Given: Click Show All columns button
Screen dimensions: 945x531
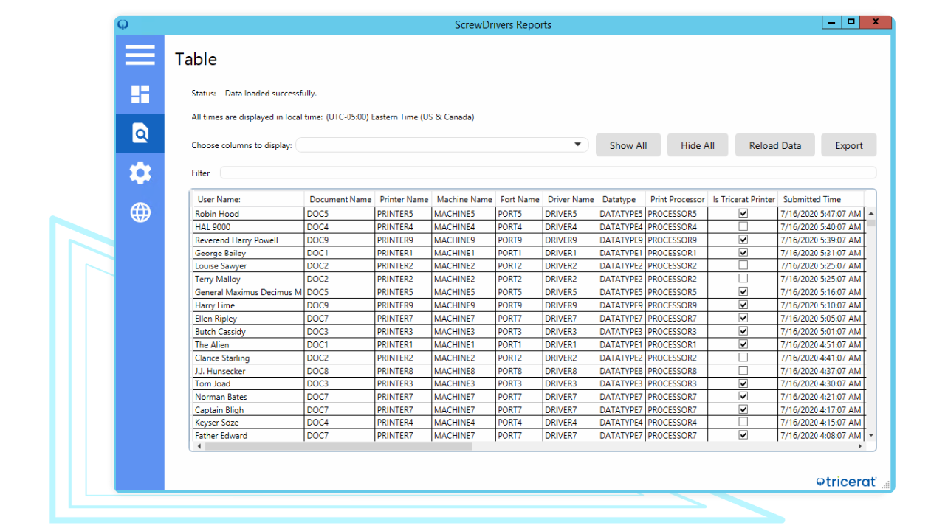Looking at the screenshot, I should tap(628, 145).
